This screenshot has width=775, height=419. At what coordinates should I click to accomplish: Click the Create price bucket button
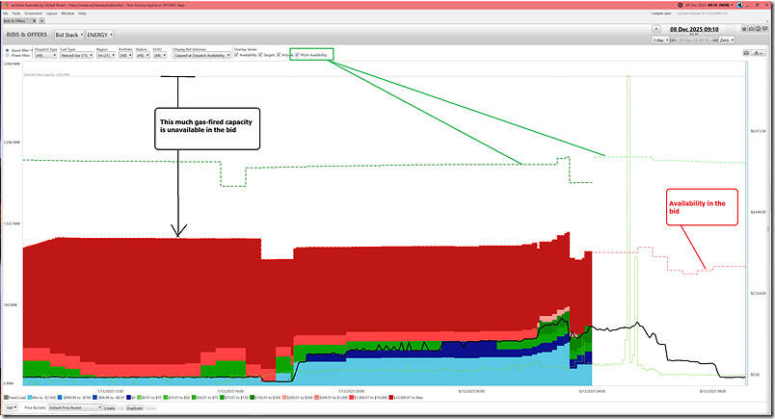pyautogui.click(x=111, y=407)
